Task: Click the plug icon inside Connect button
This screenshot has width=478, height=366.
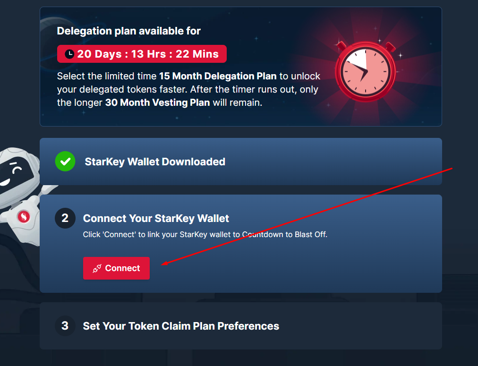Action: tap(97, 269)
